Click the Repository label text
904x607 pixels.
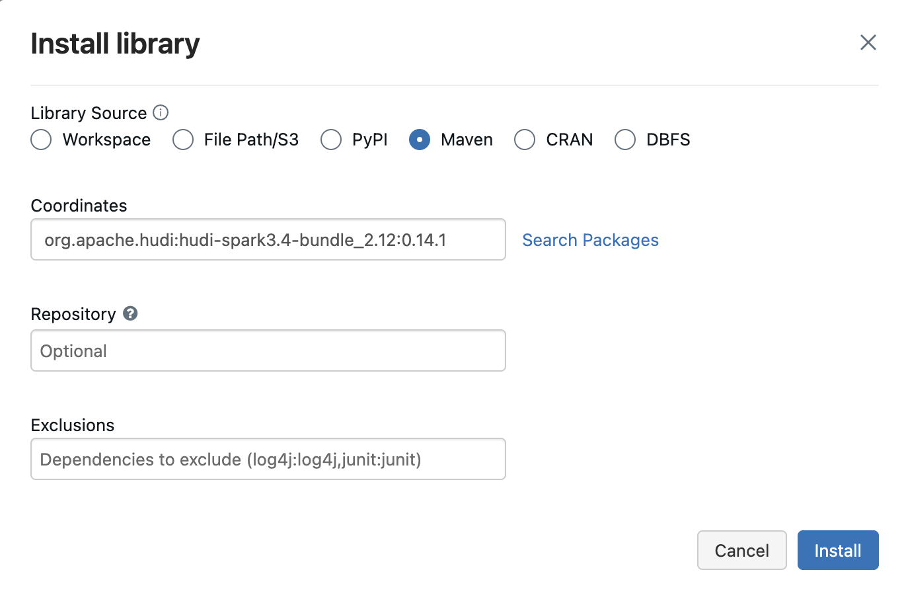pos(73,314)
